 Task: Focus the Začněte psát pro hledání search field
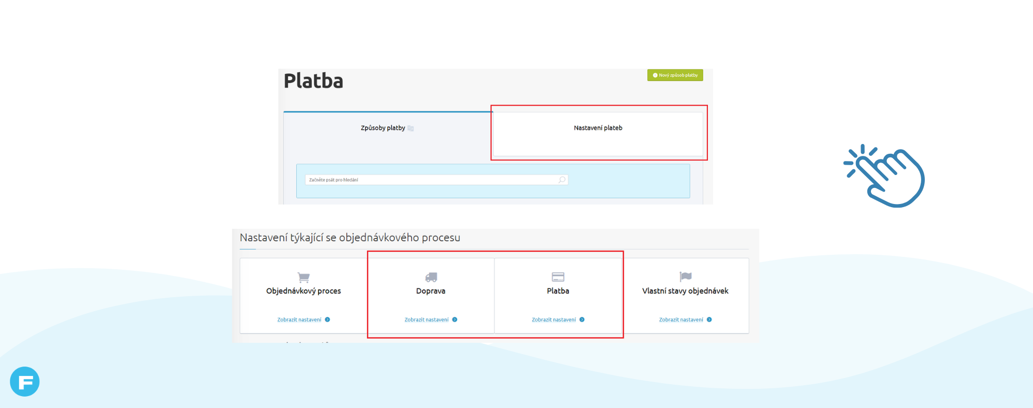(430, 180)
